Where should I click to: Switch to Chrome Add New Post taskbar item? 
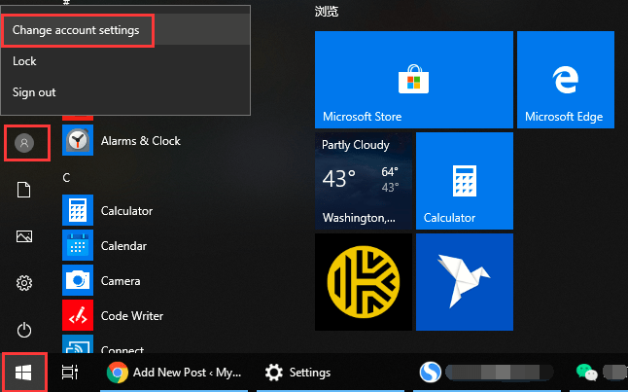(x=174, y=373)
